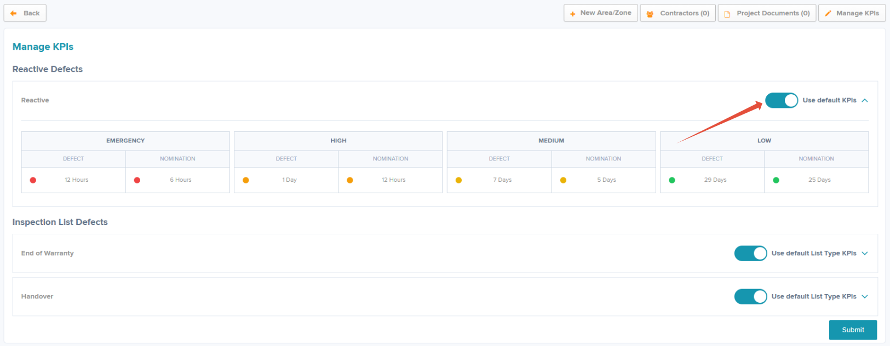
Task: Click the plus icon on New Area/Zone
Action: pyautogui.click(x=572, y=14)
